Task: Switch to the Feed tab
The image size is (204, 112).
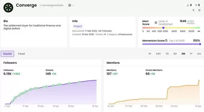Action: click(x=21, y=54)
